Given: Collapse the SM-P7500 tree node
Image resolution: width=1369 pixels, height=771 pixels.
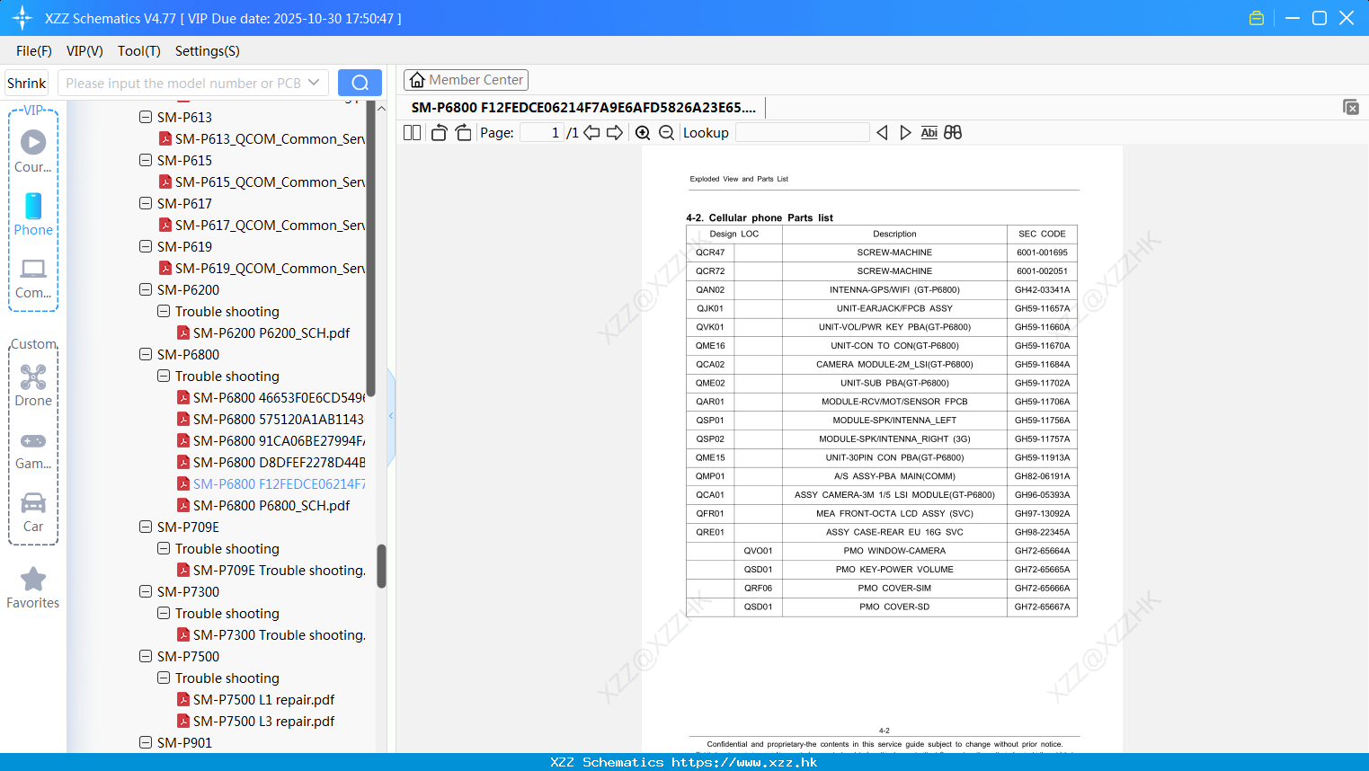Looking at the screenshot, I should click(146, 656).
